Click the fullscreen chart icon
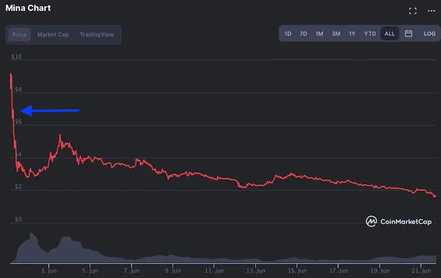441x278 pixels. (x=412, y=11)
